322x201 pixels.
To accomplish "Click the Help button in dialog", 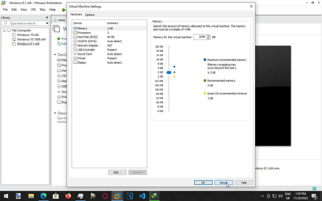I will tap(244, 183).
